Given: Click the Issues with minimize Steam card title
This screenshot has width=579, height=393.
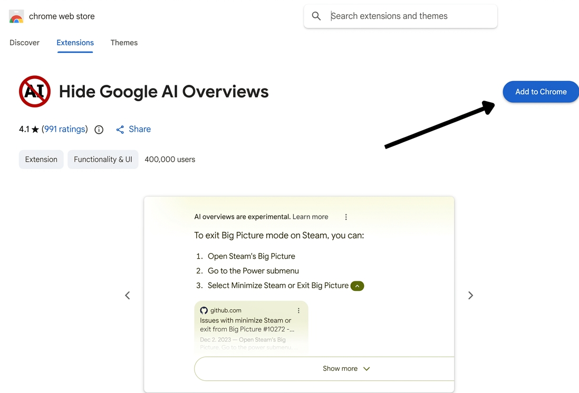Looking at the screenshot, I should (x=247, y=325).
